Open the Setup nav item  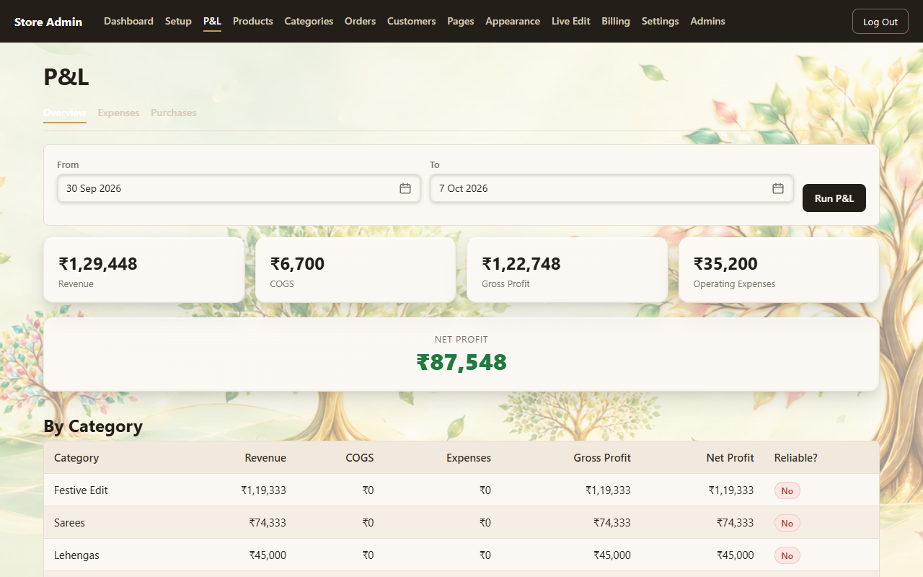178,21
